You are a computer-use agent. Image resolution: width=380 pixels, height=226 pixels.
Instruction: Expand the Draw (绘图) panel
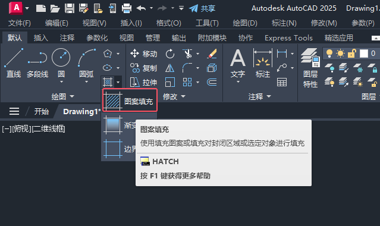[x=63, y=96]
